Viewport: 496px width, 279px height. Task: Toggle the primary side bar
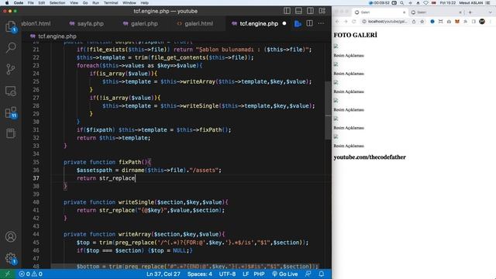pos(287,11)
